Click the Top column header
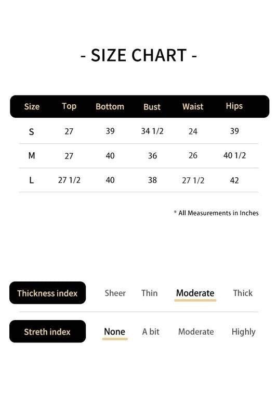The width and height of the screenshot is (277, 417). click(69, 106)
